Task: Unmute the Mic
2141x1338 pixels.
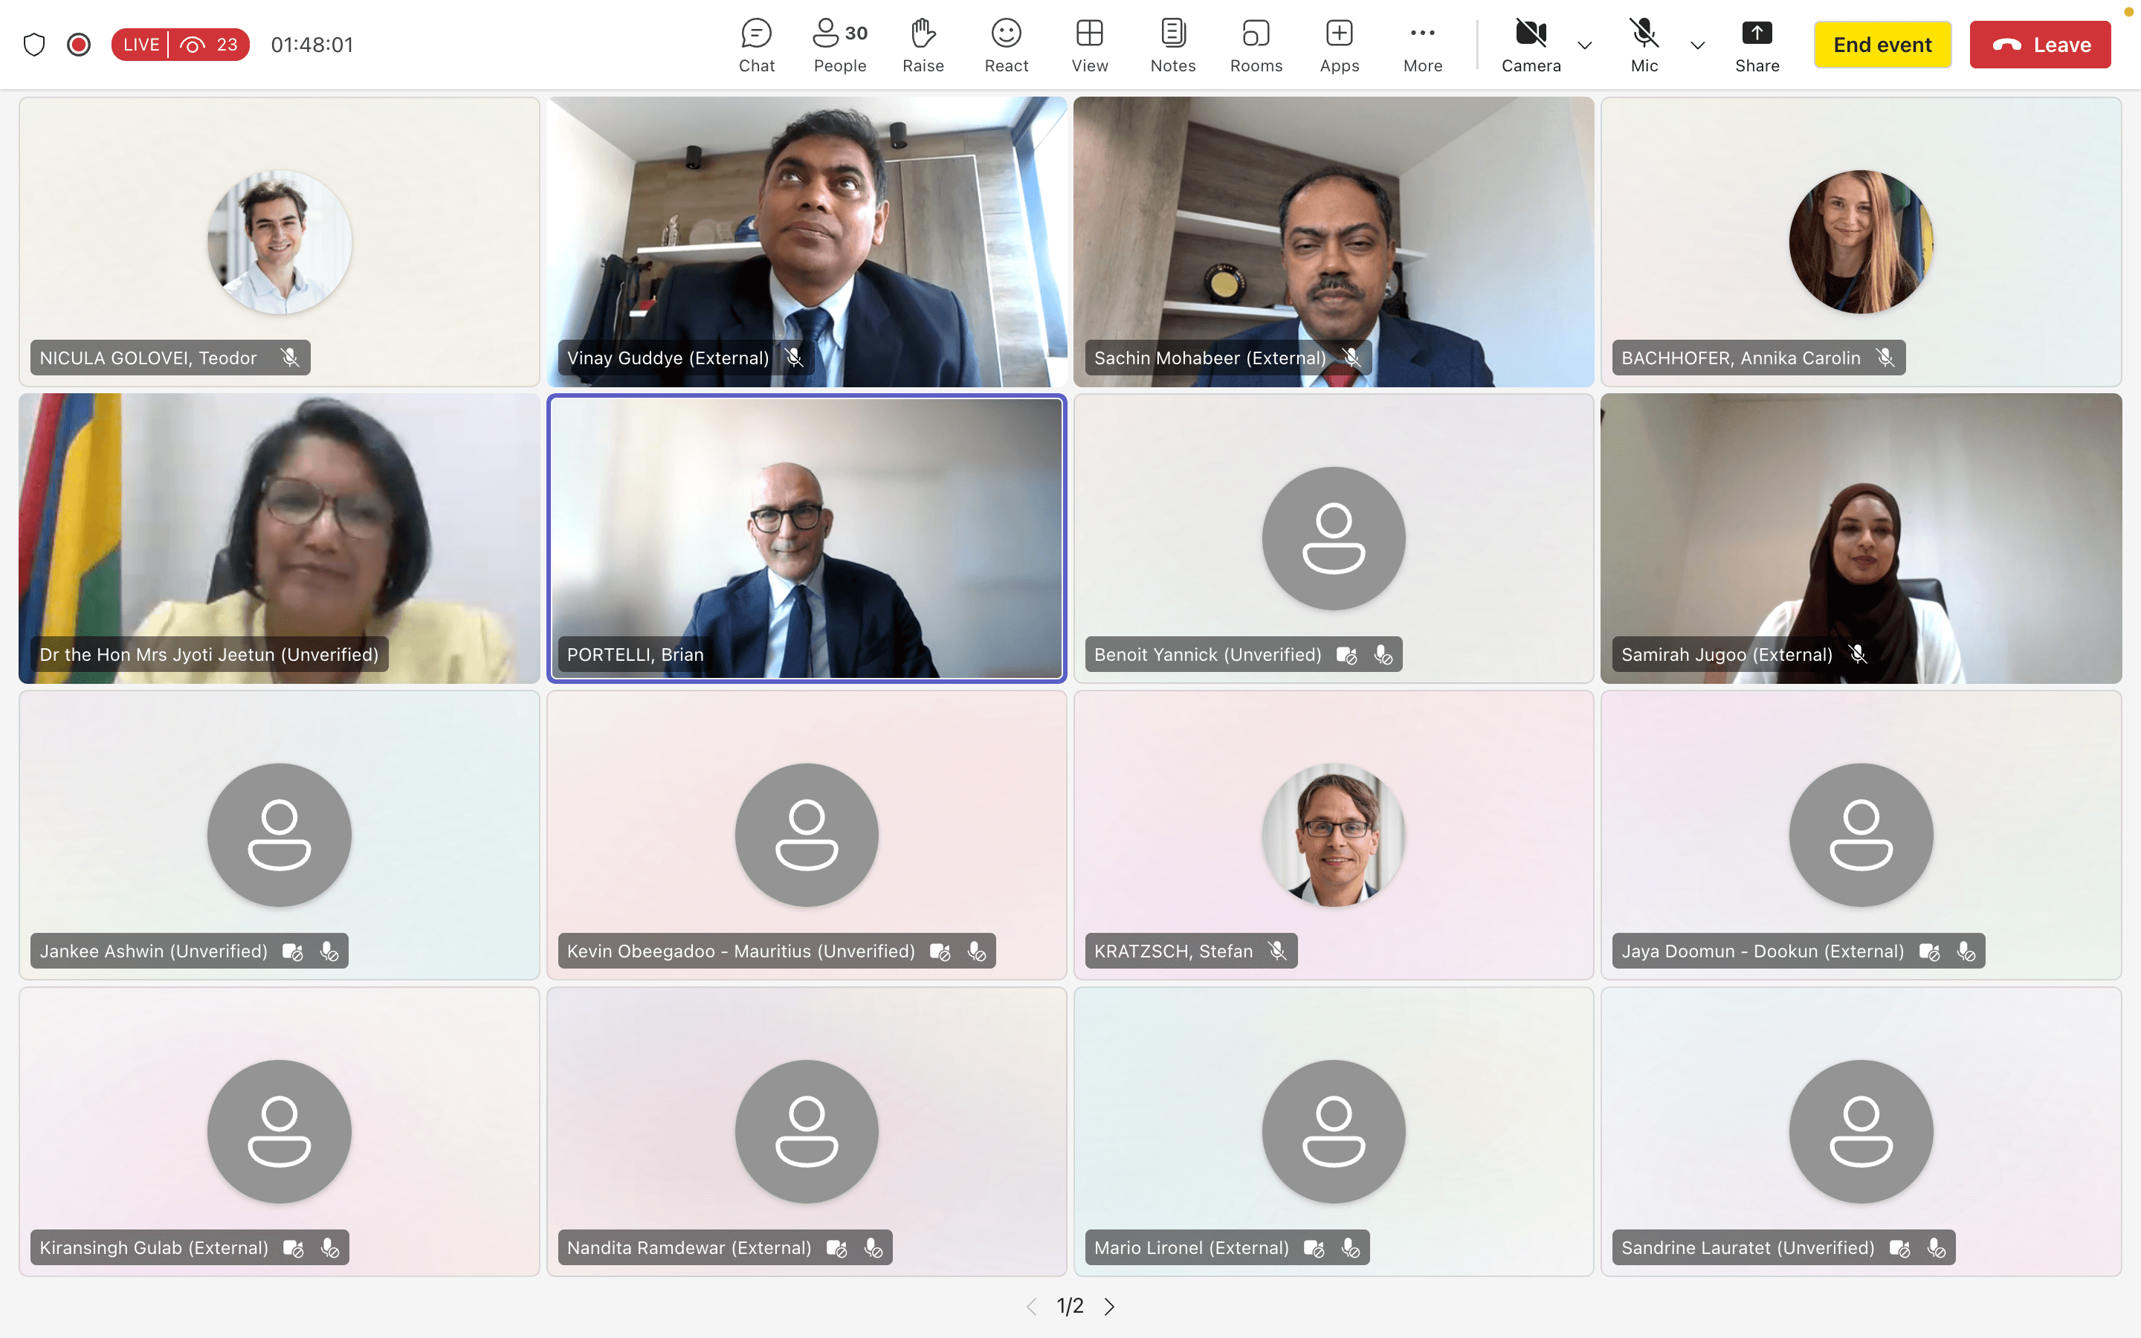Action: pyautogui.click(x=1644, y=45)
